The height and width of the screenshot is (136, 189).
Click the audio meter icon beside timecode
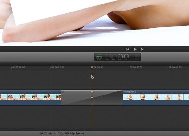137,57
